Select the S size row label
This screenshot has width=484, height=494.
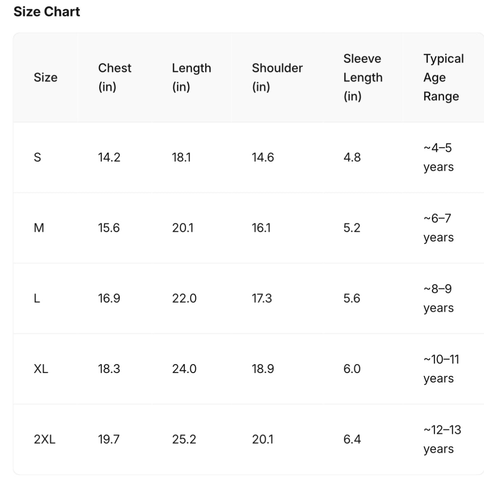[x=37, y=157]
